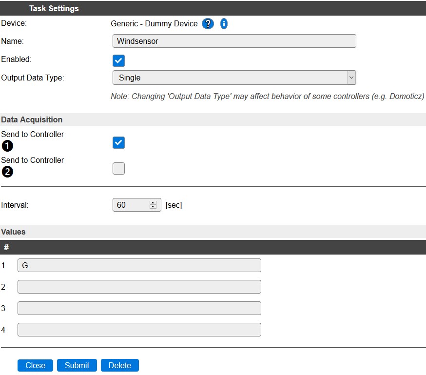Click the Delete button
This screenshot has height=375, width=426.
click(x=120, y=365)
